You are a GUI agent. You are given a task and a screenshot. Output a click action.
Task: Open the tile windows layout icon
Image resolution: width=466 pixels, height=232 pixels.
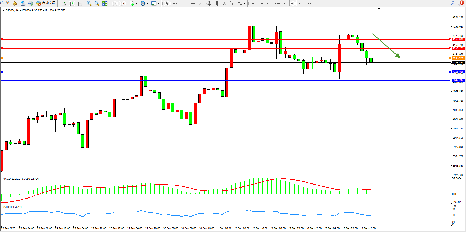105,3
